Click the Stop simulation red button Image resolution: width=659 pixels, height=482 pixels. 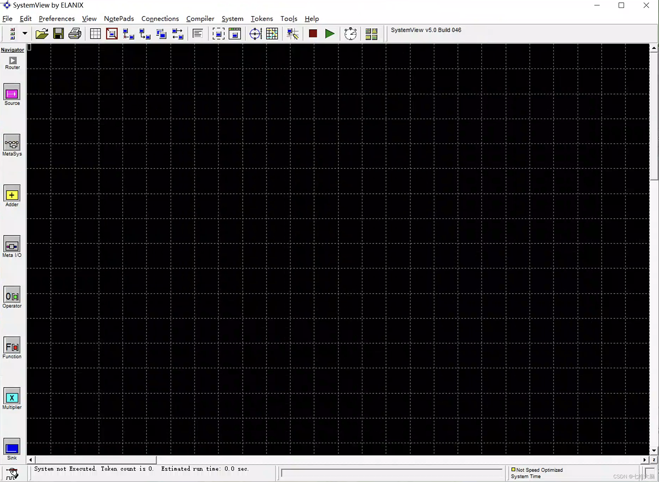[x=313, y=33]
